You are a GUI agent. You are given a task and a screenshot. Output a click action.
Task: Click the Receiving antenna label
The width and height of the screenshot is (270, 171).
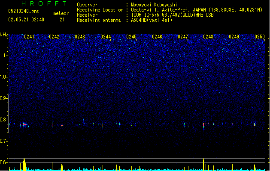[x=99, y=20]
